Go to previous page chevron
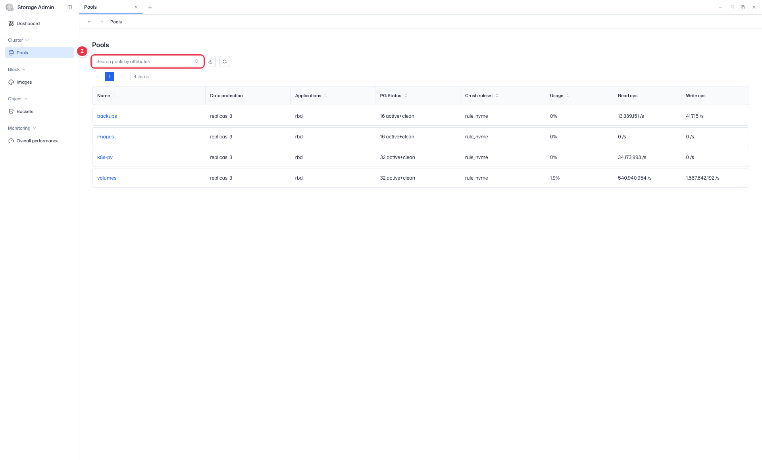762x460 pixels. tap(97, 77)
